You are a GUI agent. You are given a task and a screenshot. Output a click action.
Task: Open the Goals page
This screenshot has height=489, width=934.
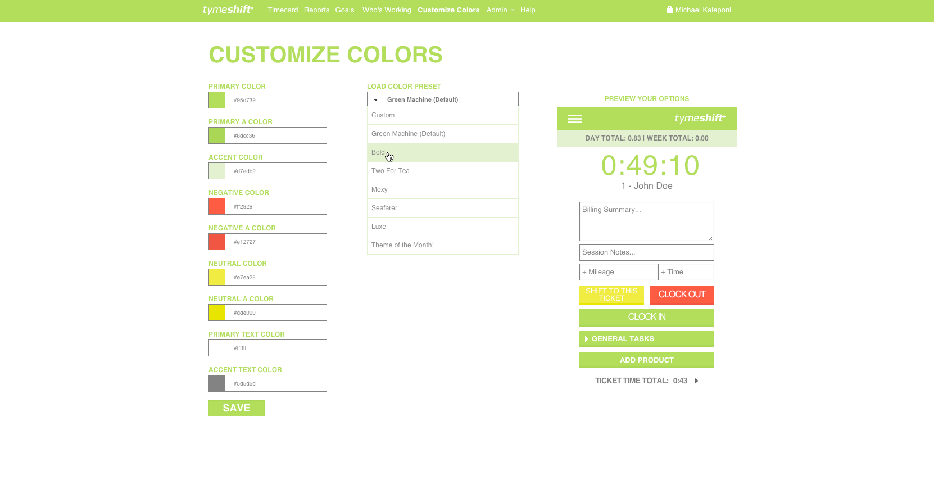[344, 10]
